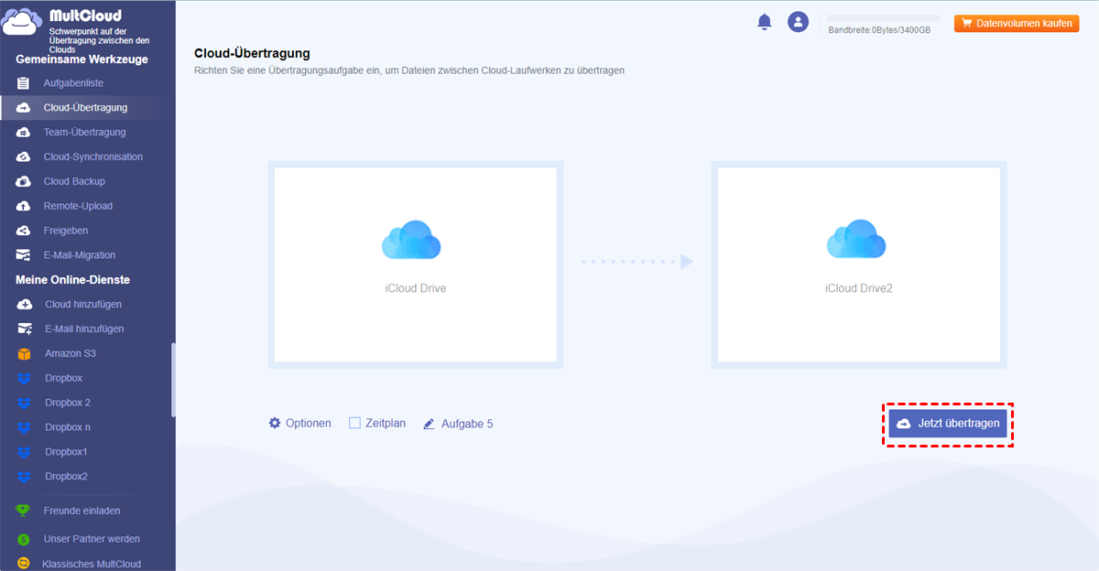Click Bandbreite:0Bytes/3400GB text
The width and height of the screenshot is (1099, 571).
[879, 30]
